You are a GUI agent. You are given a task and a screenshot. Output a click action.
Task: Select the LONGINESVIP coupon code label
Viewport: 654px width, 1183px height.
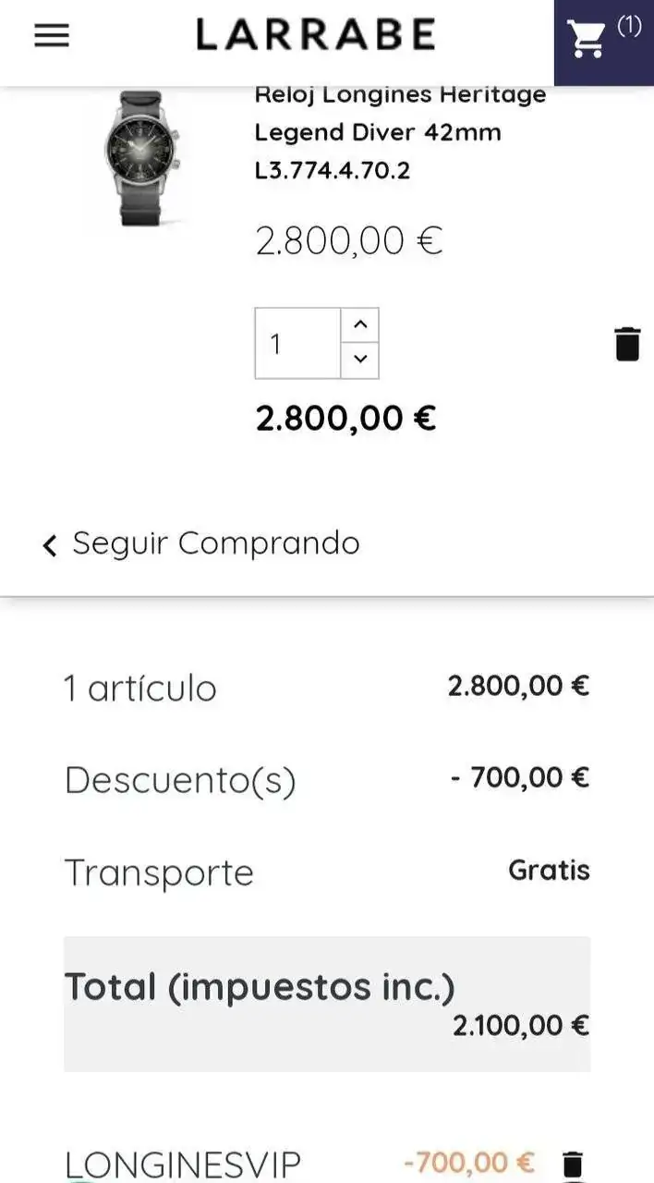pos(182,1165)
